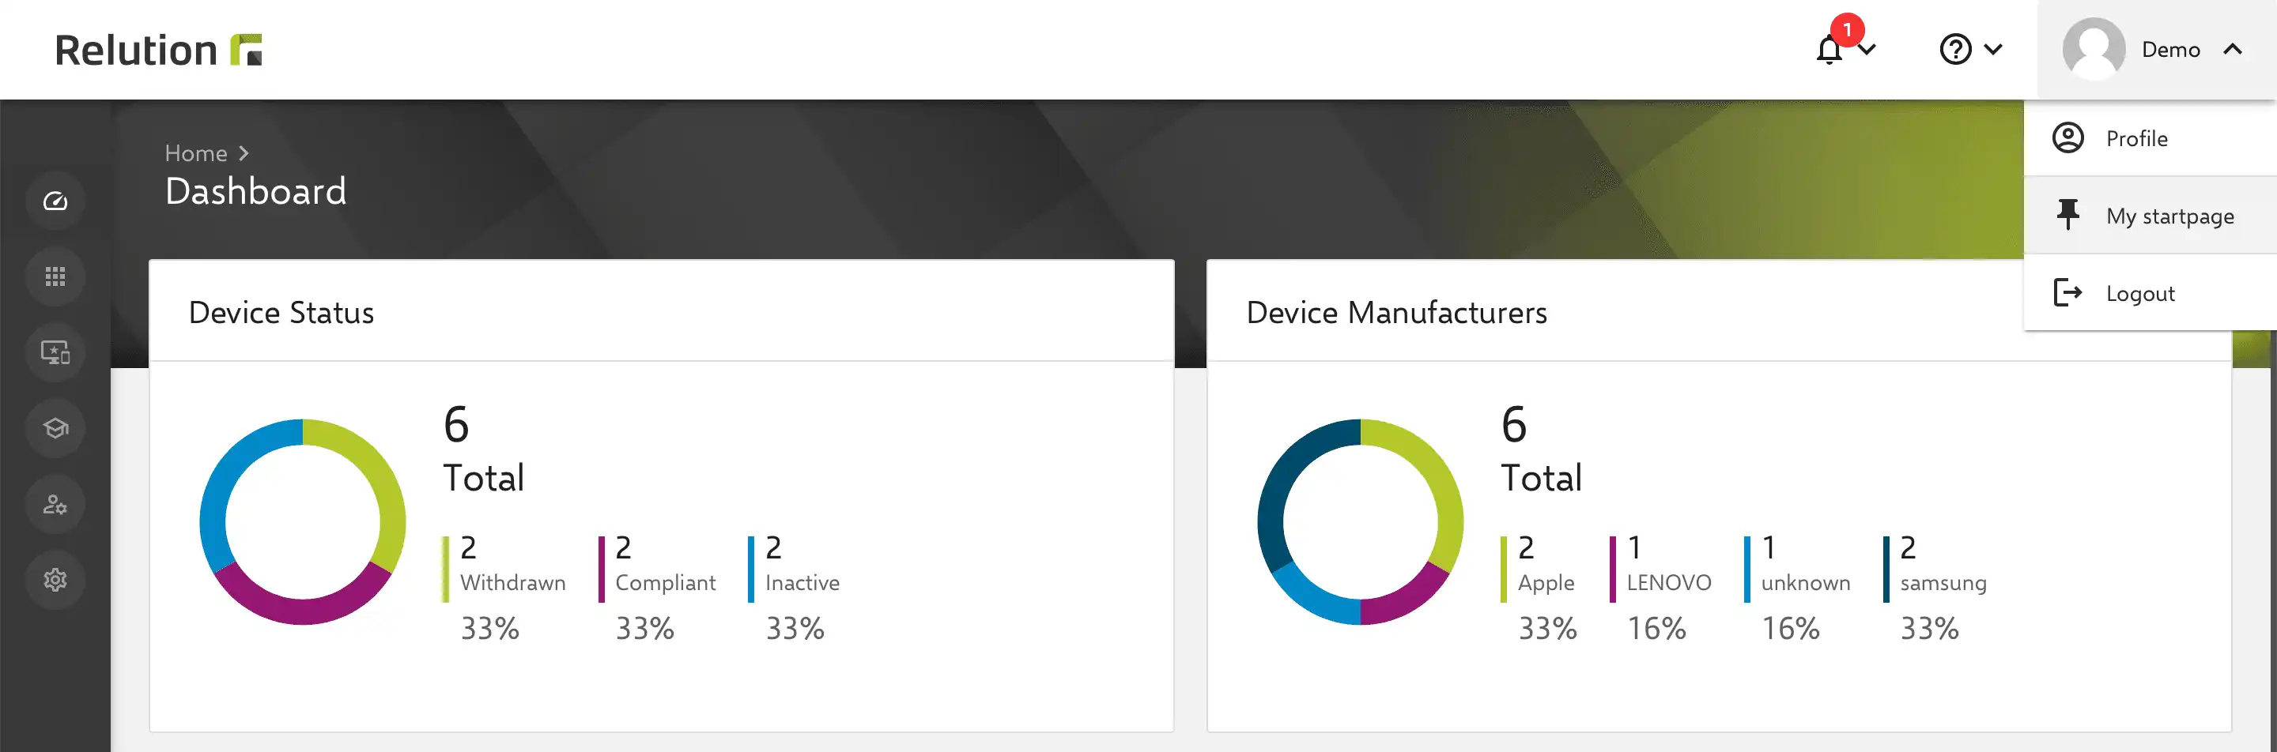Click the pin icon beside My startpage
2277x752 pixels.
2067,216
